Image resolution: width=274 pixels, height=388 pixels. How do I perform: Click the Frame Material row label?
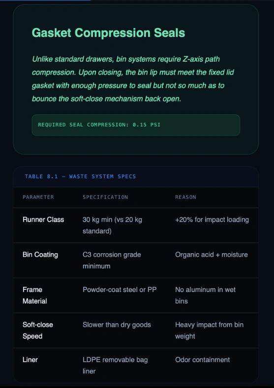coord(35,295)
